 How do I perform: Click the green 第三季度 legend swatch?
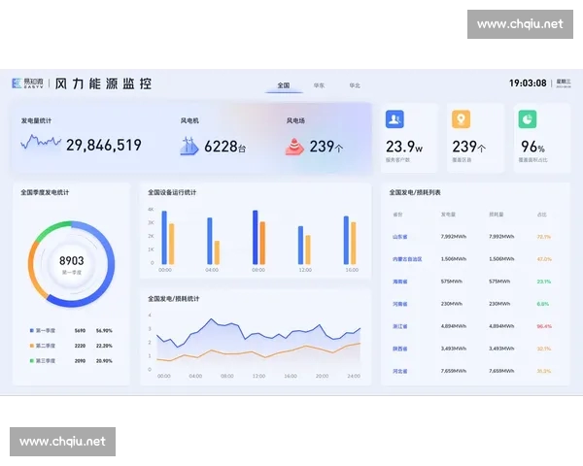pyautogui.click(x=32, y=360)
